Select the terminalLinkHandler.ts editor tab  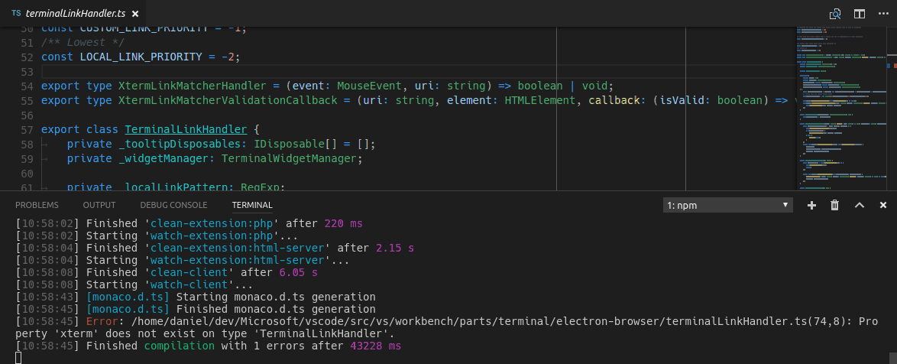click(x=74, y=14)
